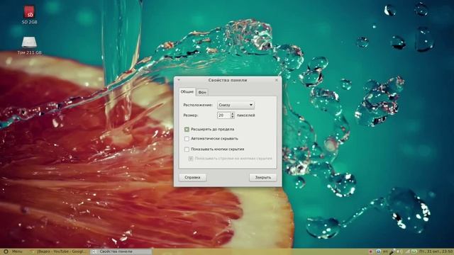The height and width of the screenshot is (255, 454).
Task: Click the blue shield update tray icon
Action: point(378,252)
